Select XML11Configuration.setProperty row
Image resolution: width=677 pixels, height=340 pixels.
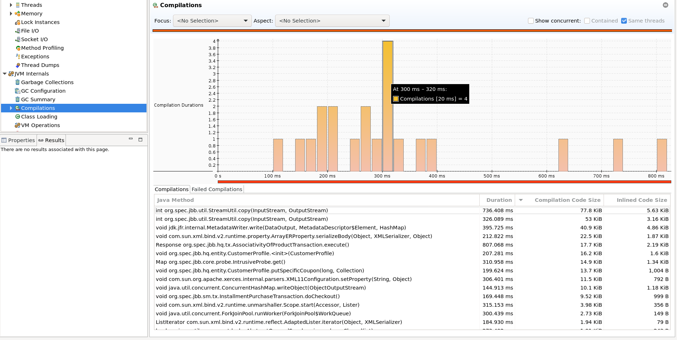pos(412,279)
